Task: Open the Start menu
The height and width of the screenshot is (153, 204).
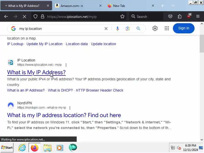Action: coord(7,148)
